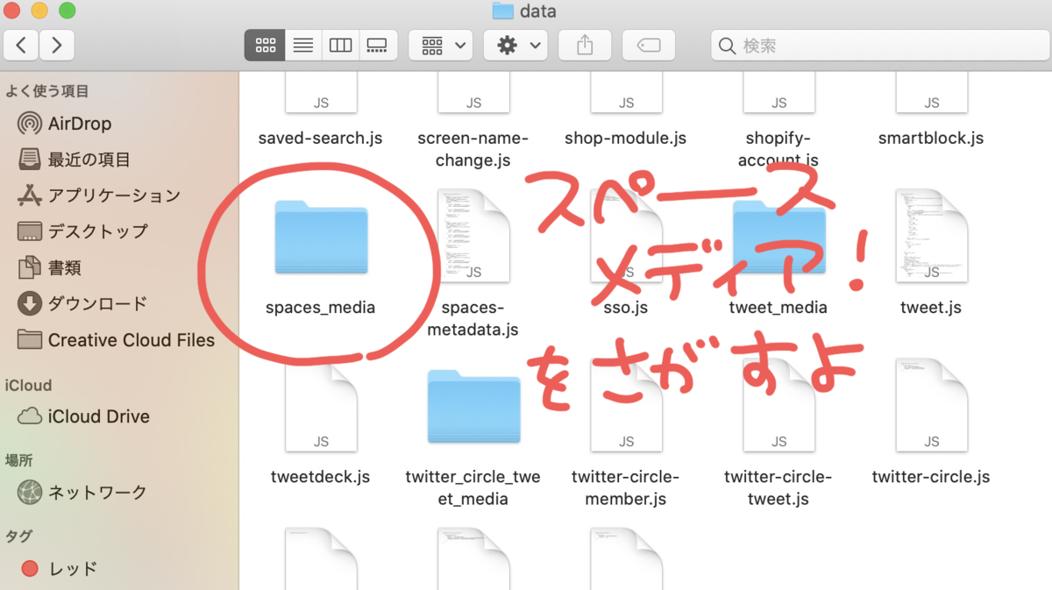The width and height of the screenshot is (1052, 590).
Task: Select the screen-name-change.js file icon
Action: pyautogui.click(x=473, y=94)
